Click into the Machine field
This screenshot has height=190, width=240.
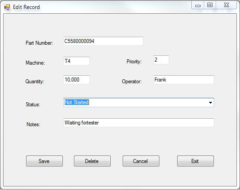[x=77, y=61]
